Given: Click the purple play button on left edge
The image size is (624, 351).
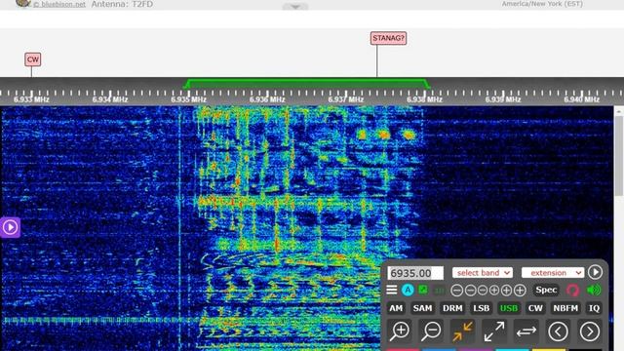Looking at the screenshot, I should (10, 227).
